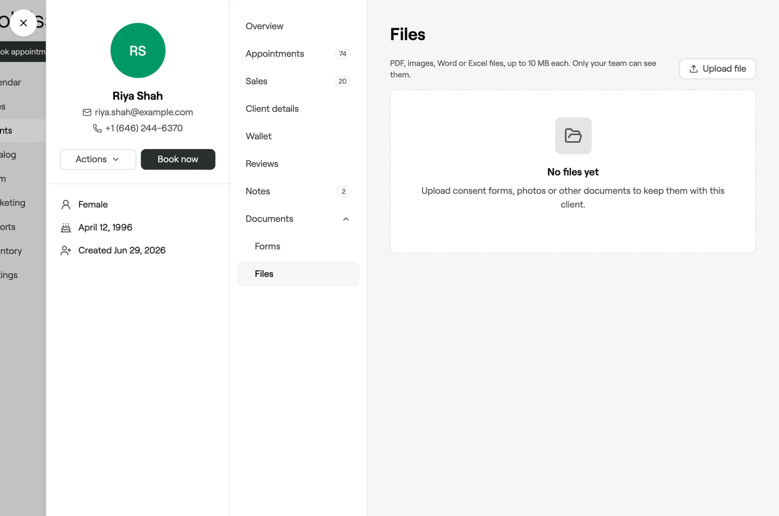Click the RS avatar circle
This screenshot has height=516, width=779.
click(138, 50)
